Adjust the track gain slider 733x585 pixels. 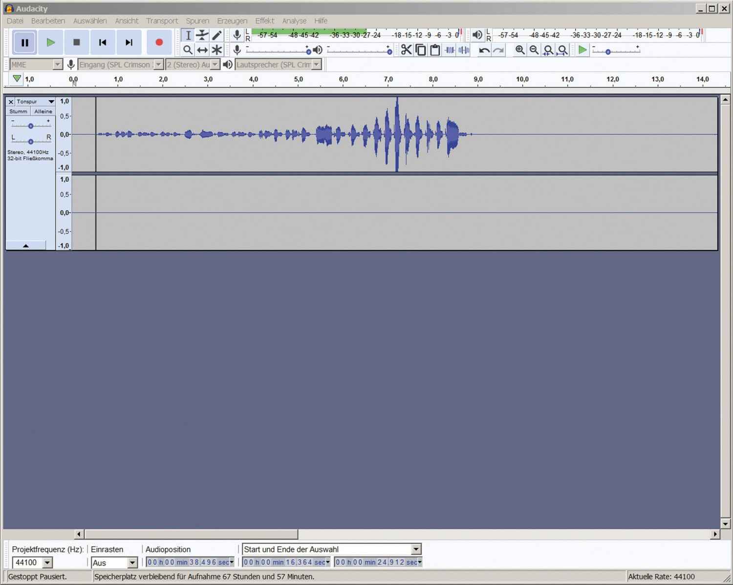click(x=30, y=126)
